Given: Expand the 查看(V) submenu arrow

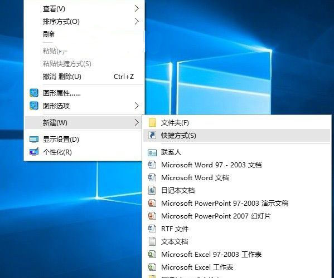Looking at the screenshot, I should (x=137, y=8).
